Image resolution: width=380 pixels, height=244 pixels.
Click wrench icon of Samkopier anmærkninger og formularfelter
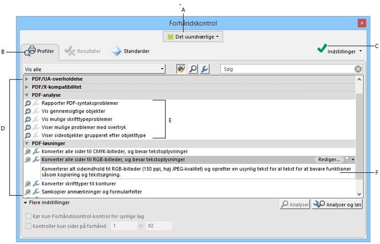[x=36, y=192]
